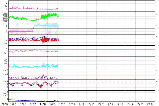Click the 1/30 date tick label
This screenshot has height=106, width=159.
tap(62, 104)
